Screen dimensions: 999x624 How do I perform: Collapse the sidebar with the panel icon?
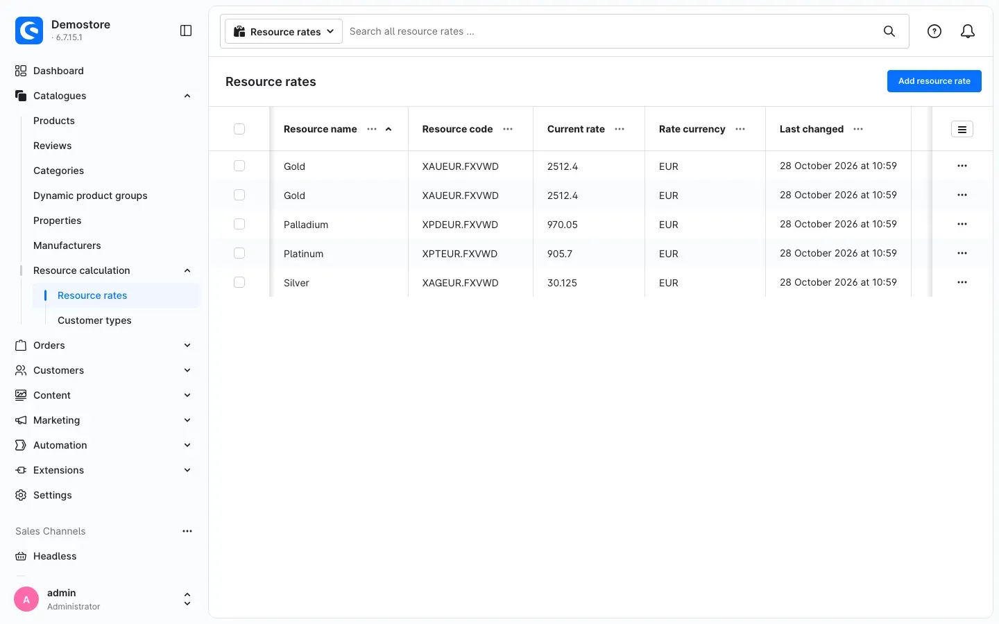[x=186, y=31]
